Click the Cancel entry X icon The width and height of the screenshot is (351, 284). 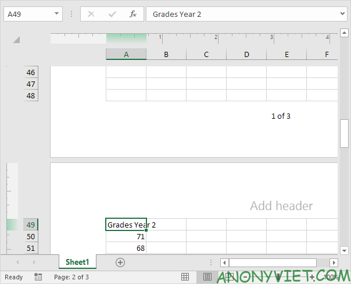(91, 14)
